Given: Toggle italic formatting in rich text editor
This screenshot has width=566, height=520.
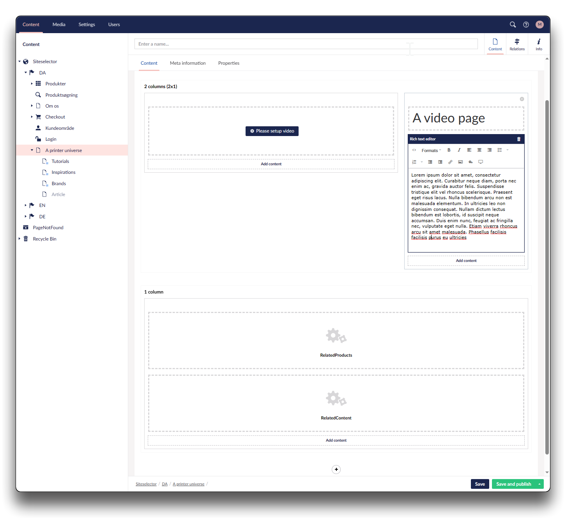Looking at the screenshot, I should coord(459,150).
